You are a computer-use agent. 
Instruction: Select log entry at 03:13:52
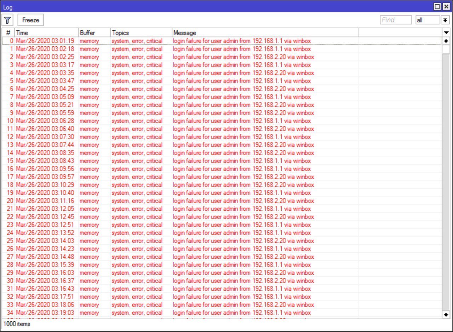222,233
